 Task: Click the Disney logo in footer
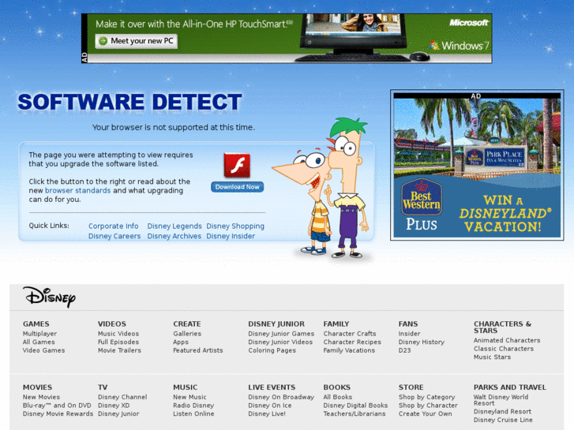click(x=50, y=297)
